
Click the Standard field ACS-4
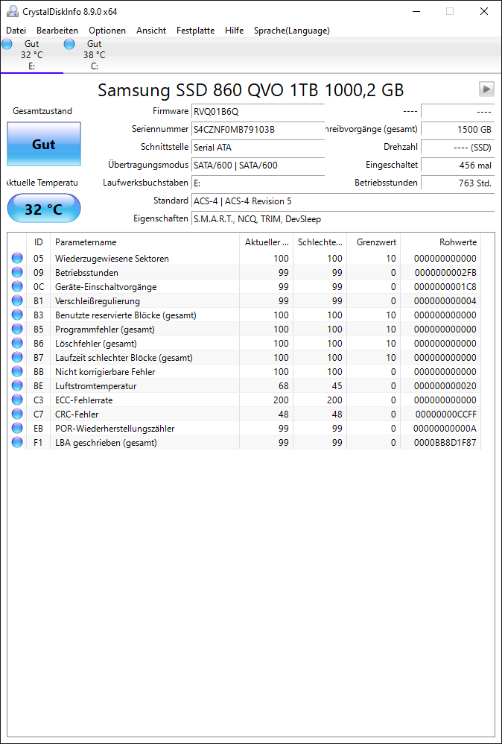pyautogui.click(x=343, y=201)
